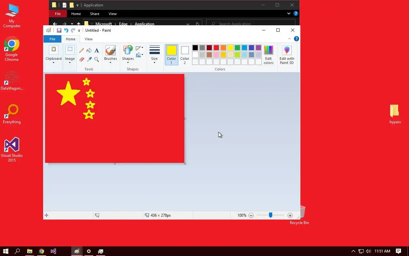Select the Fill with color bucket tool

coord(89,51)
